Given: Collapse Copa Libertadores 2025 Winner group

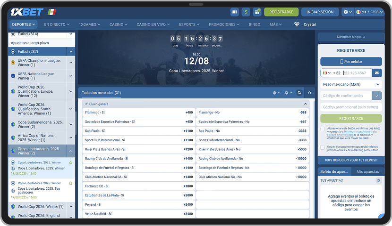Looking at the screenshot, I should [71, 151].
